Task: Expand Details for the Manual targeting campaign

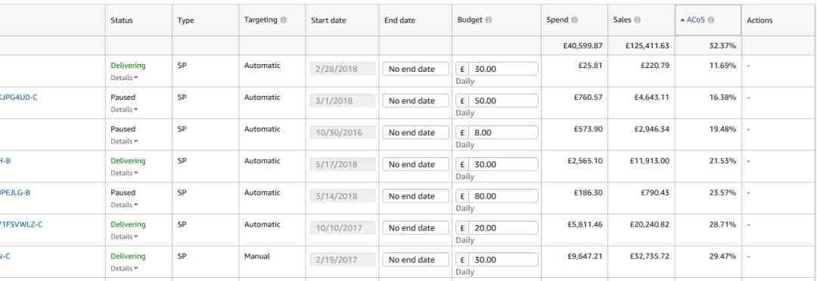Action: (124, 268)
